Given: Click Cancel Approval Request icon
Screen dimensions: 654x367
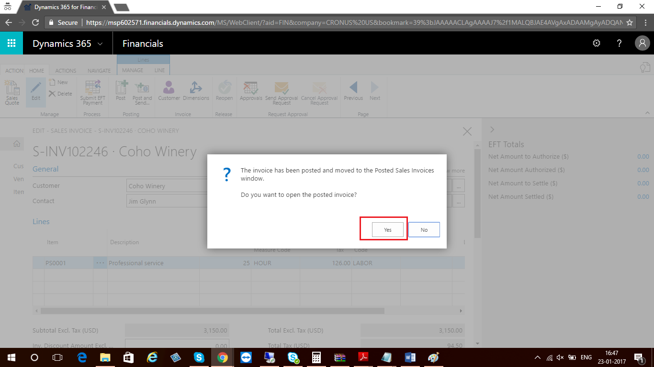Looking at the screenshot, I should pyautogui.click(x=319, y=92).
